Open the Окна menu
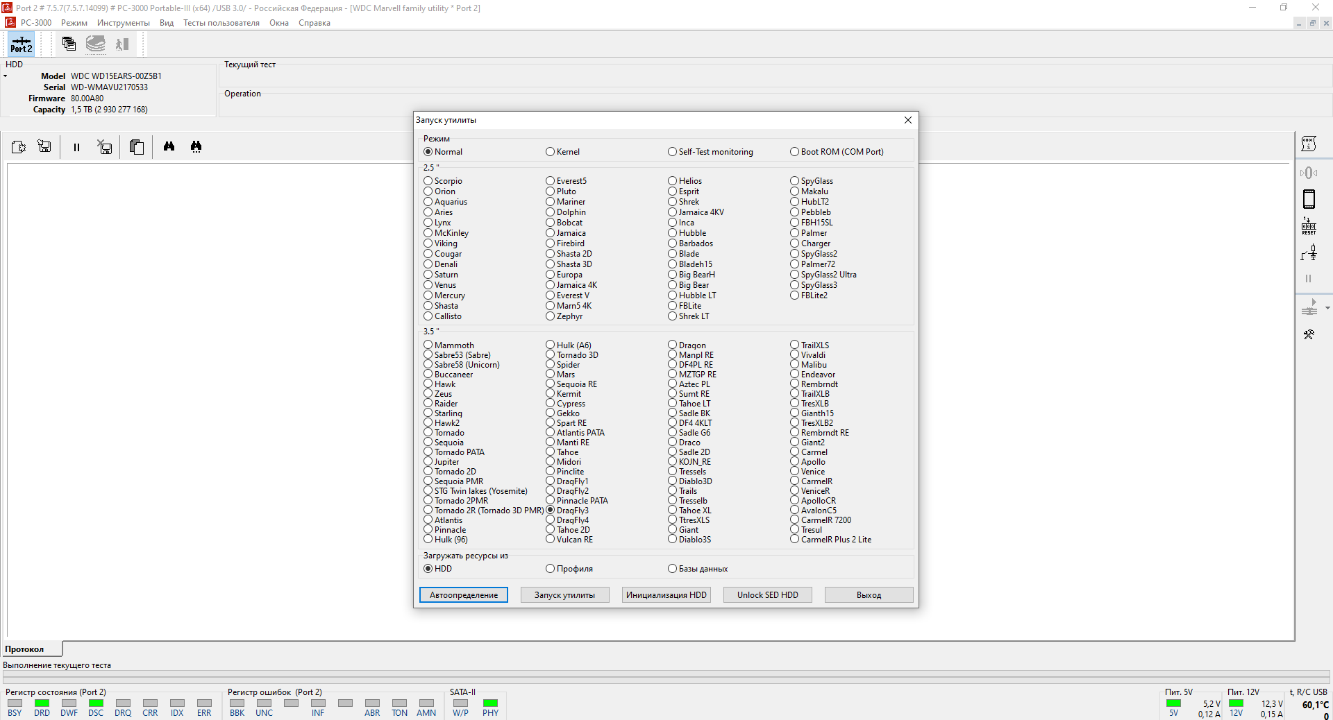The height and width of the screenshot is (720, 1333). click(279, 23)
